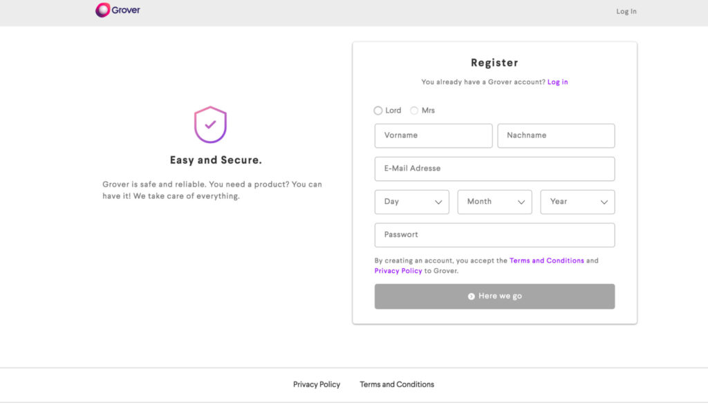Click the Grover logo icon

point(102,10)
